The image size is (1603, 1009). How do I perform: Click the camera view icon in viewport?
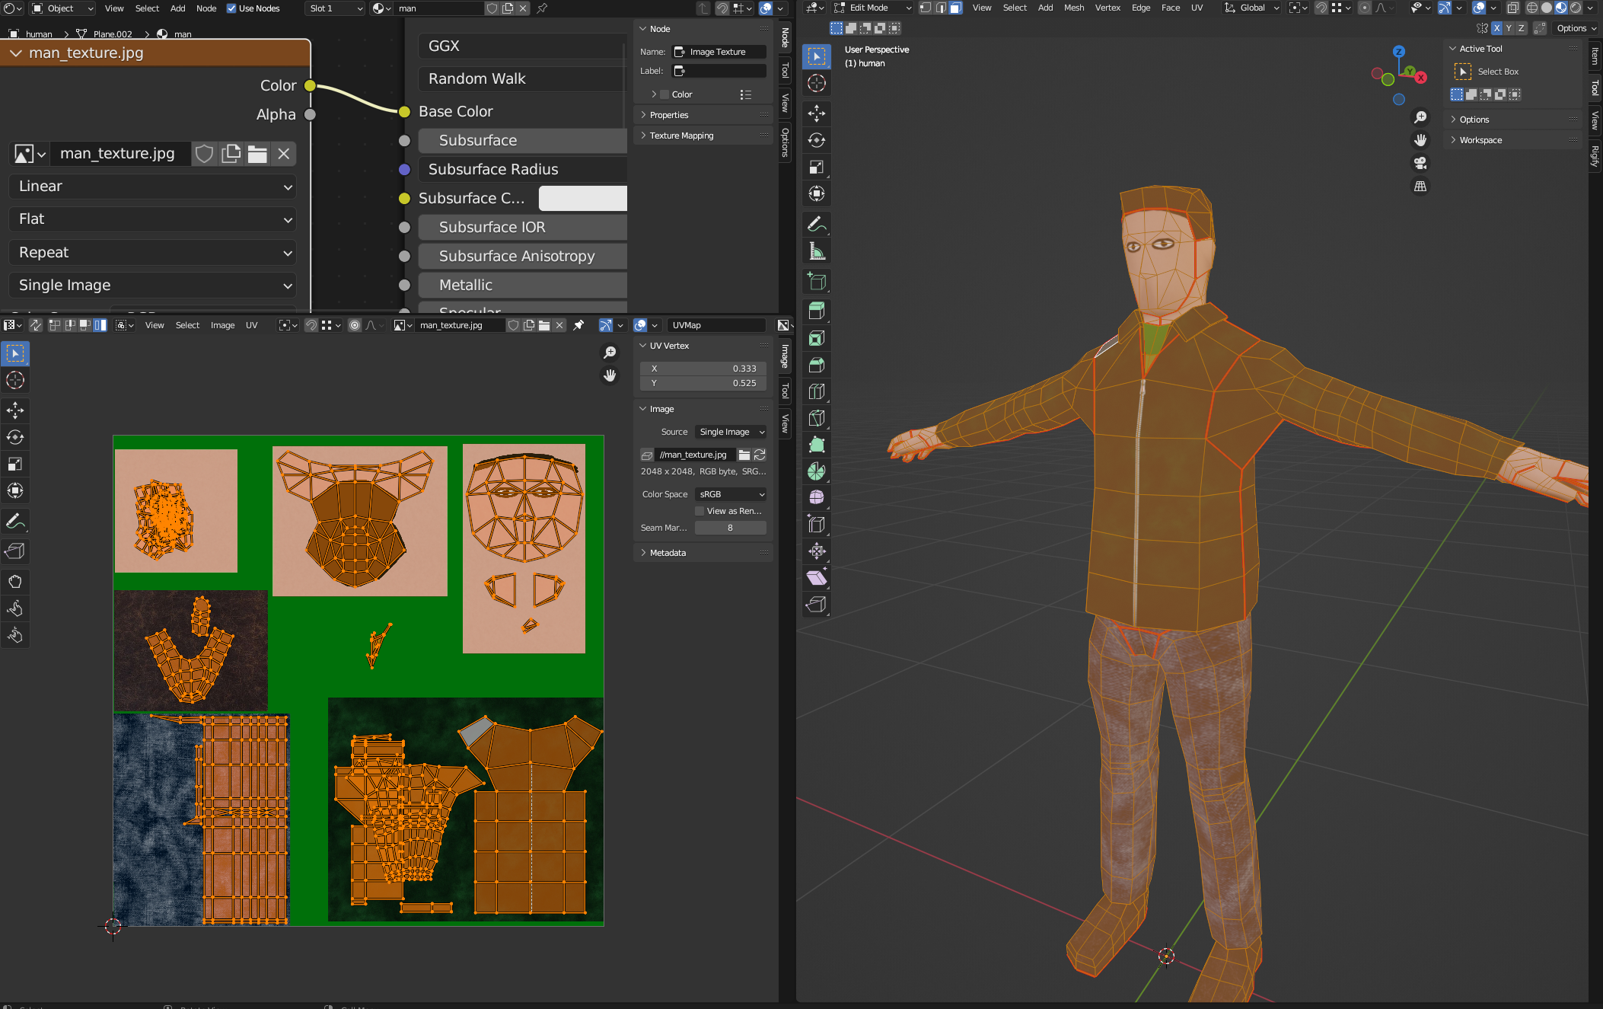coord(1420,163)
